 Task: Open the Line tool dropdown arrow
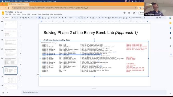[54, 18]
